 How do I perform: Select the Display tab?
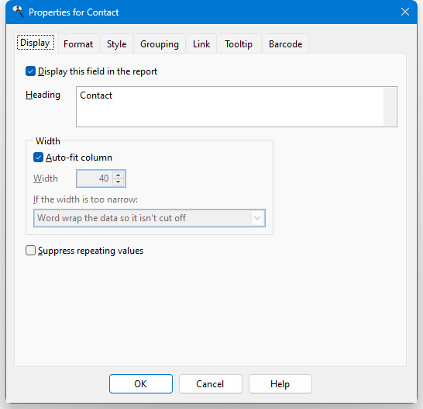point(36,43)
